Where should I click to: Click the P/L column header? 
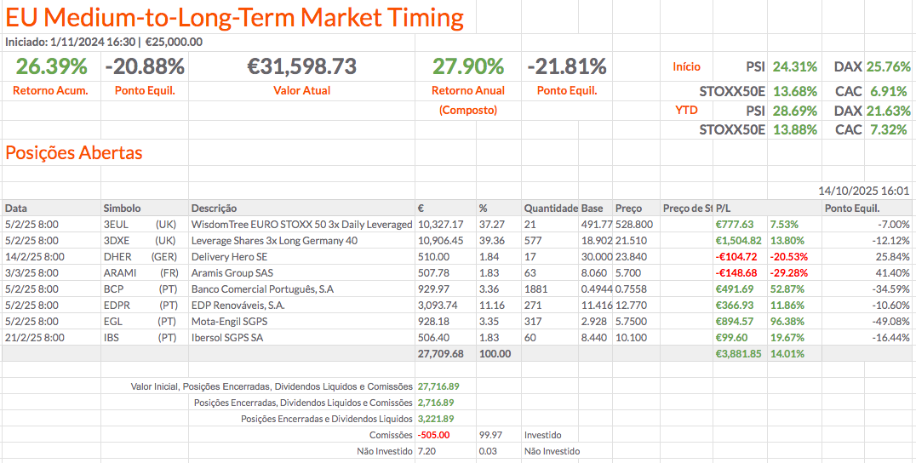click(x=724, y=208)
